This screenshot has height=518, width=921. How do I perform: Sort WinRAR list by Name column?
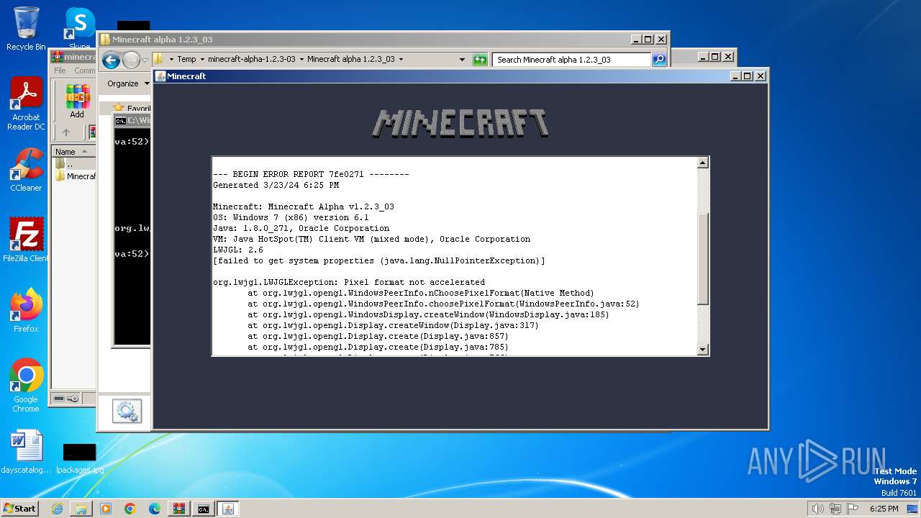coord(73,152)
